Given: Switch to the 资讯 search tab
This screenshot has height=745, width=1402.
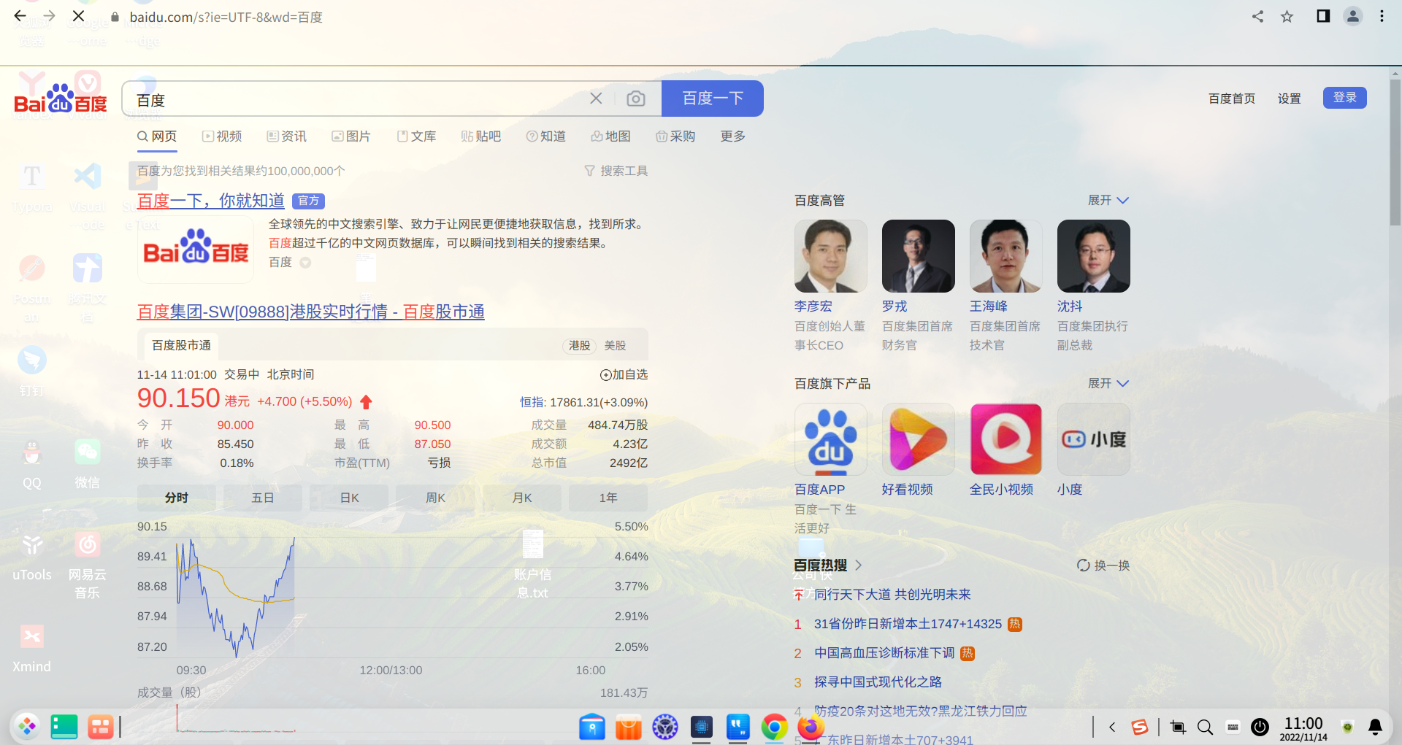Looking at the screenshot, I should (x=287, y=136).
